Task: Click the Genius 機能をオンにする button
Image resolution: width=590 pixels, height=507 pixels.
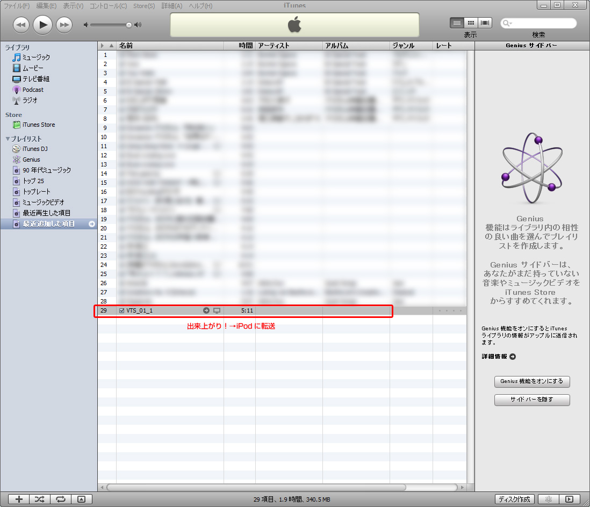Action: point(531,381)
